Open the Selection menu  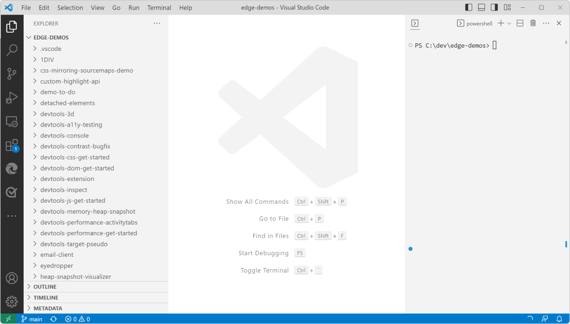[70, 7]
